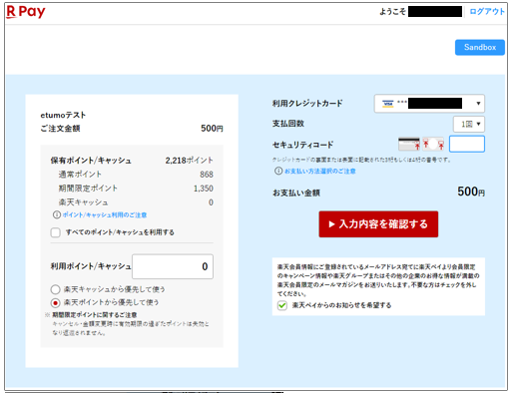Click the etumoテスト shop name
The height and width of the screenshot is (393, 511).
click(x=63, y=115)
